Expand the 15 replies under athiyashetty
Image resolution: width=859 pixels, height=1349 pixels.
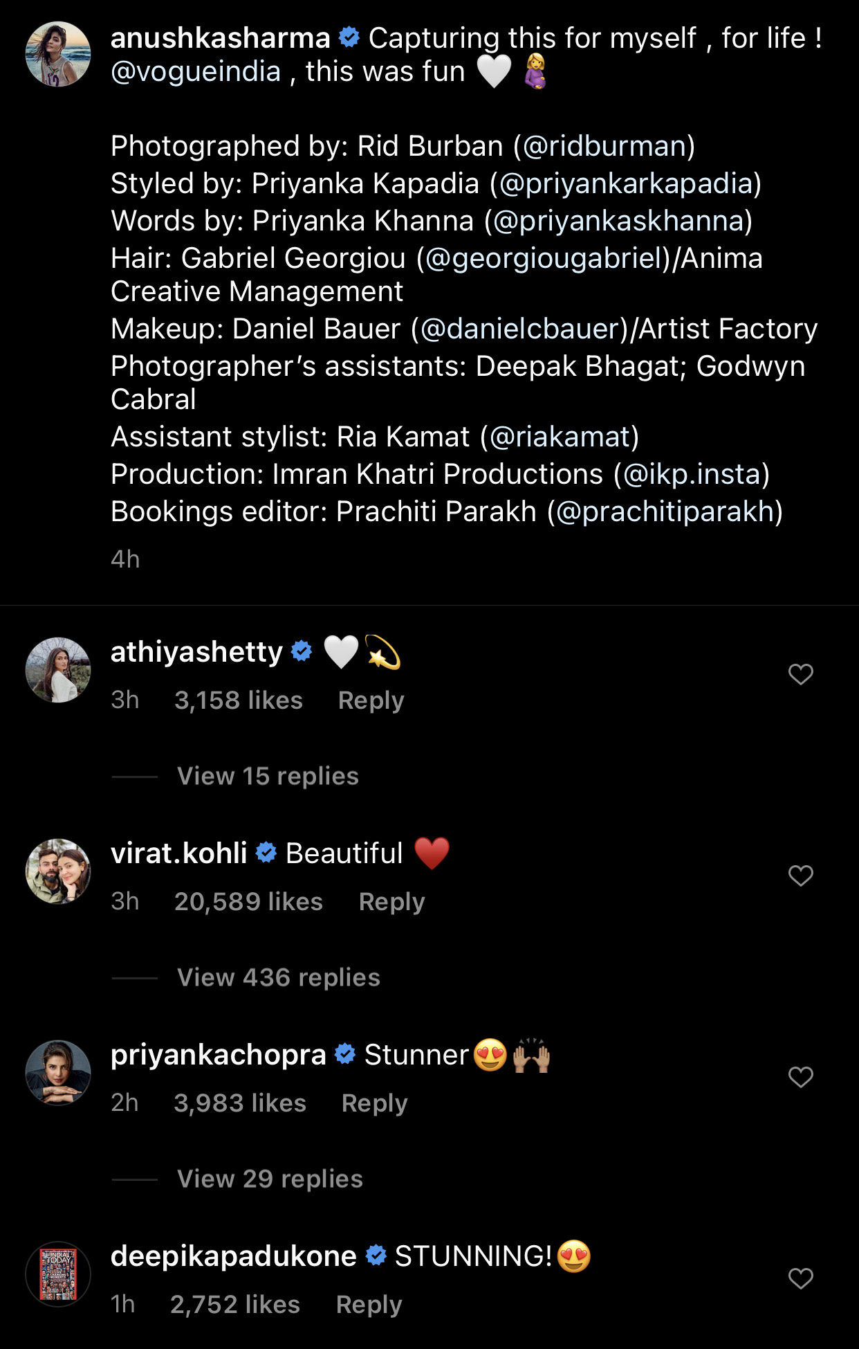pos(268,776)
